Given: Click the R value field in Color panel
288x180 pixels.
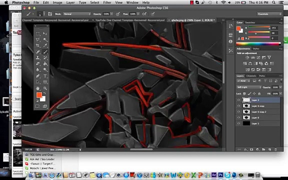Looking at the screenshot, I should click(x=274, y=28).
